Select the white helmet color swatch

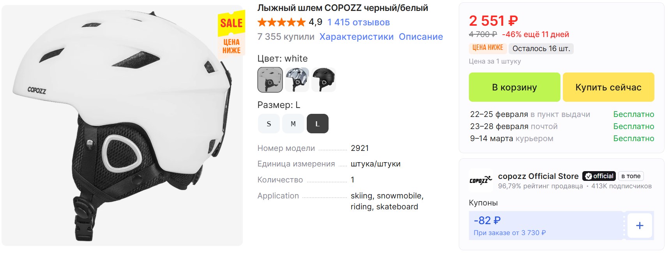pyautogui.click(x=270, y=80)
